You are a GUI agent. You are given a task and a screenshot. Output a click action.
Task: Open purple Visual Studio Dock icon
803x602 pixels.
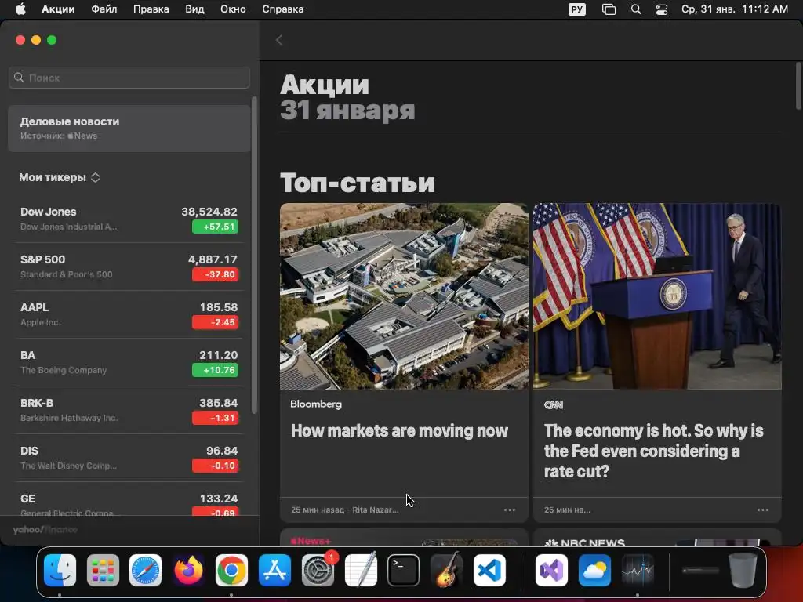pos(551,570)
